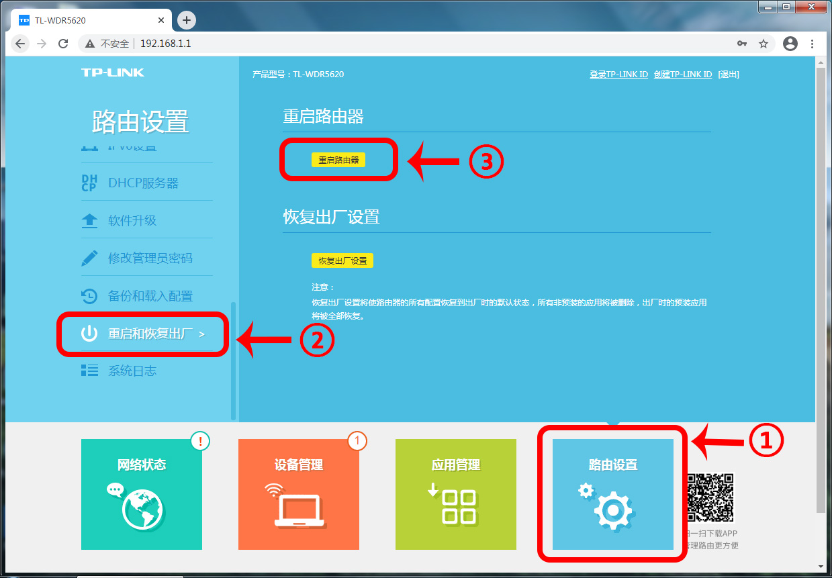Image resolution: width=832 pixels, height=578 pixels.
Task: Bookmark this page with the star icon
Action: click(764, 44)
